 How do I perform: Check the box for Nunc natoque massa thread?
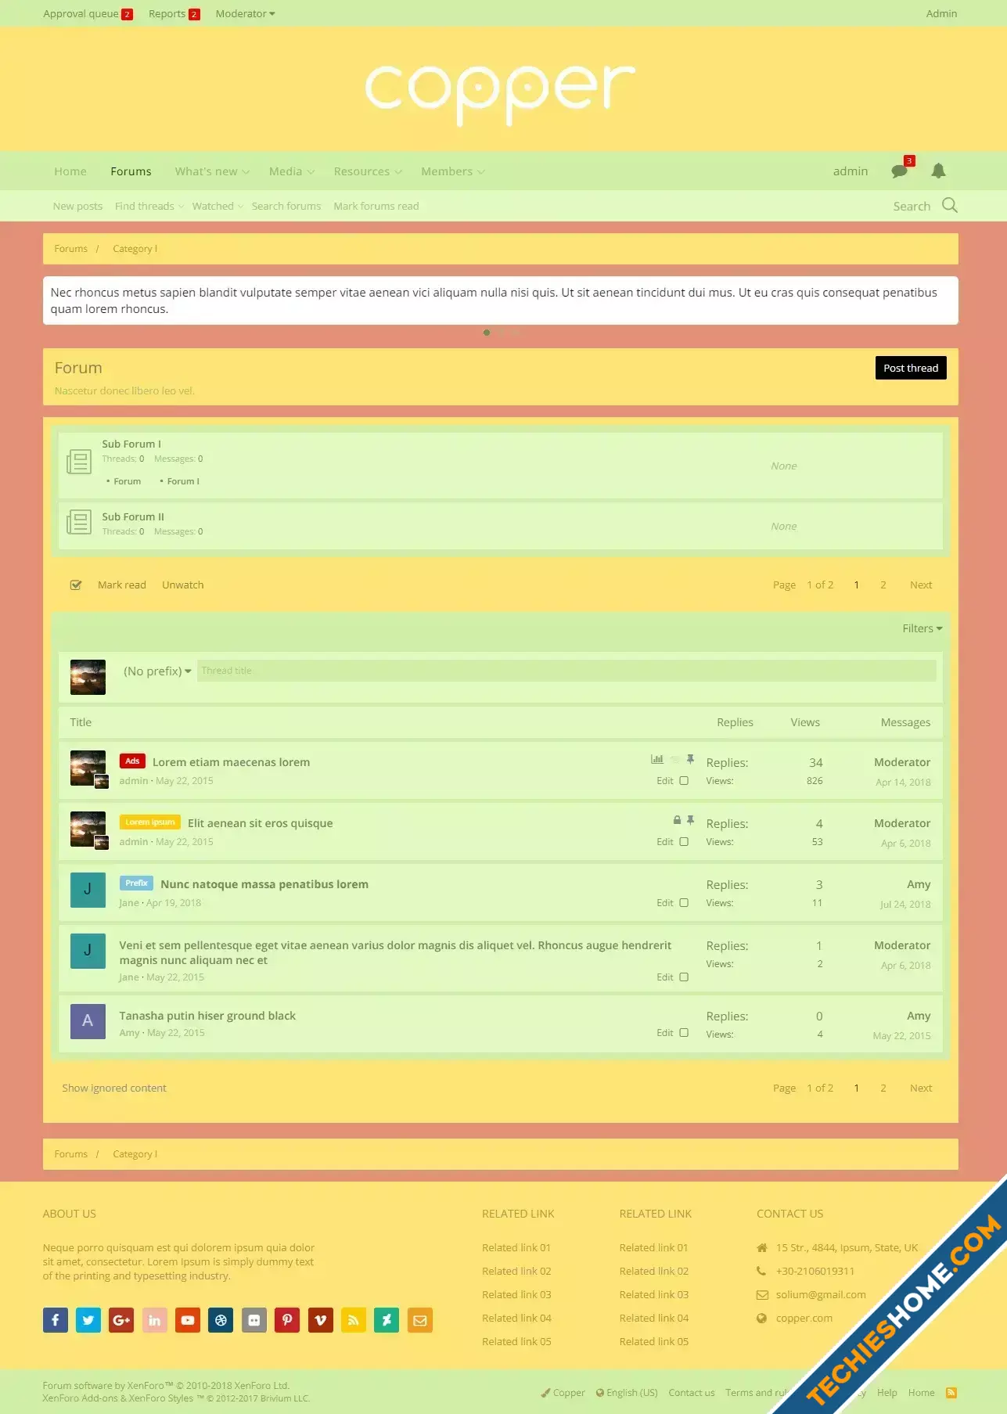684,902
